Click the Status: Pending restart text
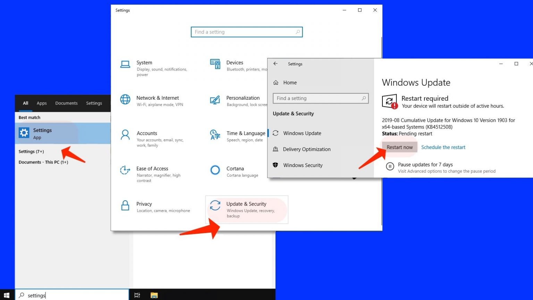533x300 pixels. point(407,134)
